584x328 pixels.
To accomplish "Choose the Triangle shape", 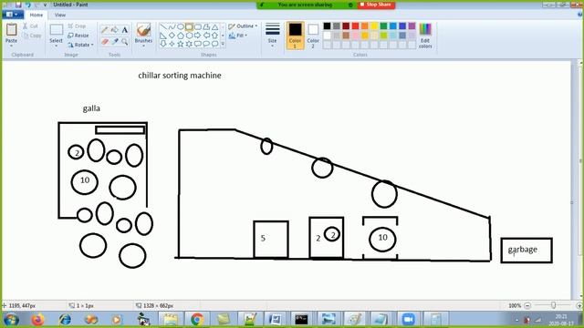I will (215, 27).
